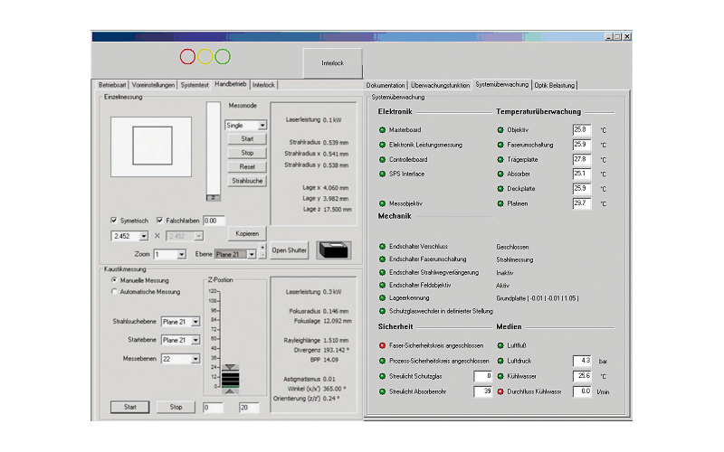Toggle the Symetrisch checkbox
The image size is (724, 452).
pos(114,221)
